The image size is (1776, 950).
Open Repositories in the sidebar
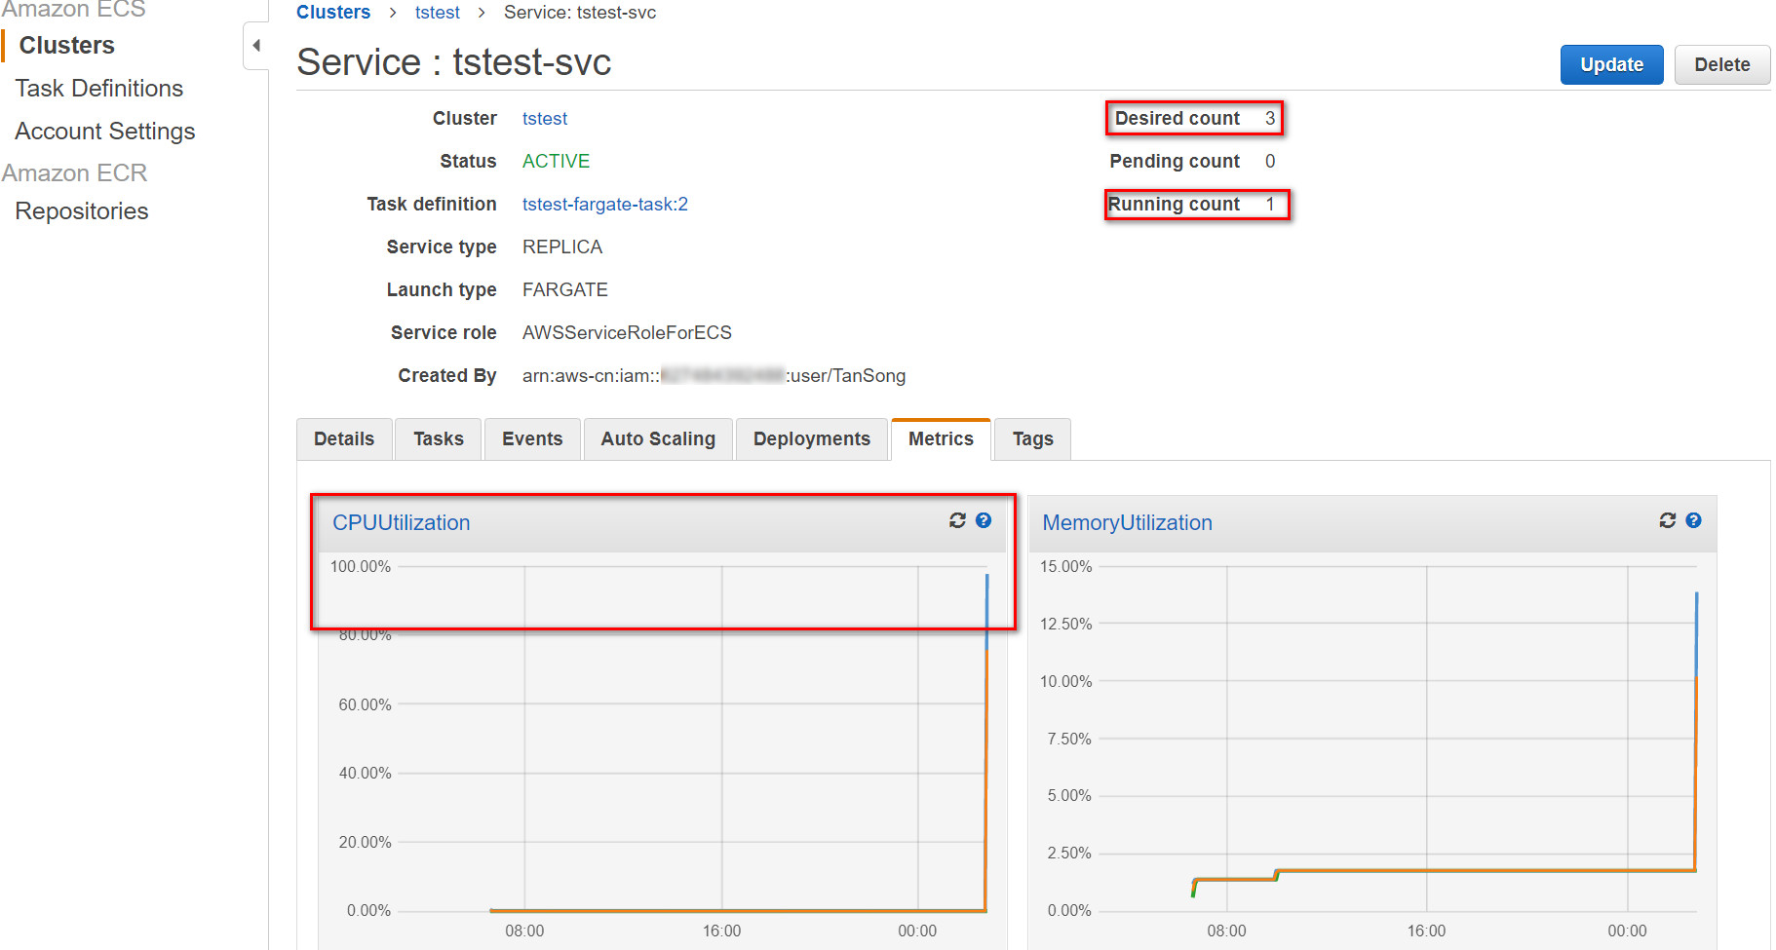82,210
